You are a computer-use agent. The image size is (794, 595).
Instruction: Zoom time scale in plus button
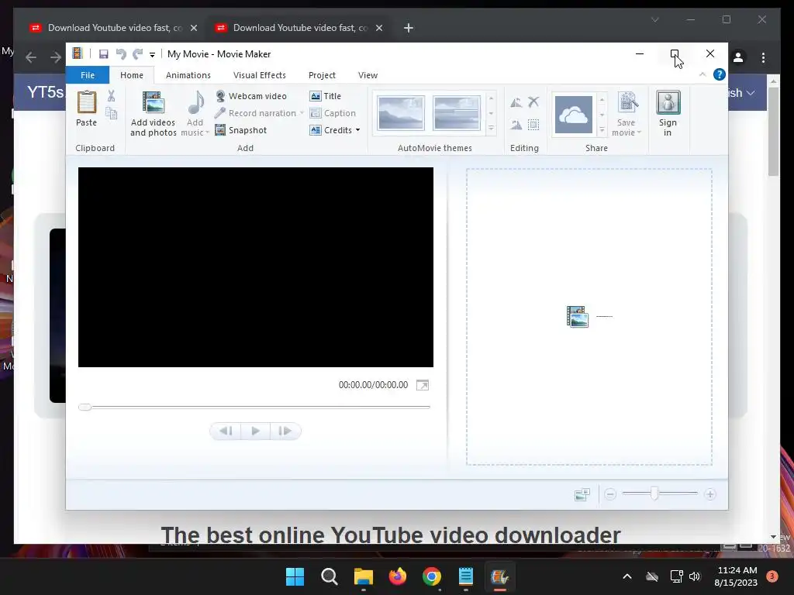(710, 494)
